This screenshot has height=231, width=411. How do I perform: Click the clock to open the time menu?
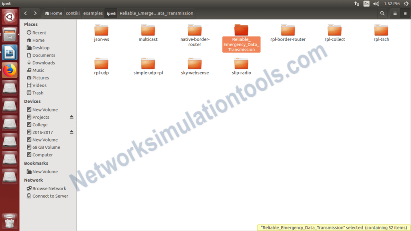pyautogui.click(x=392, y=3)
